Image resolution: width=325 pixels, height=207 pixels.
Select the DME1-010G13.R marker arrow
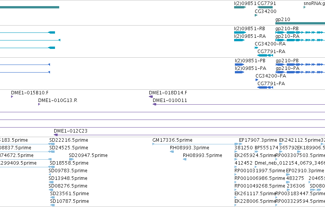point(39,104)
